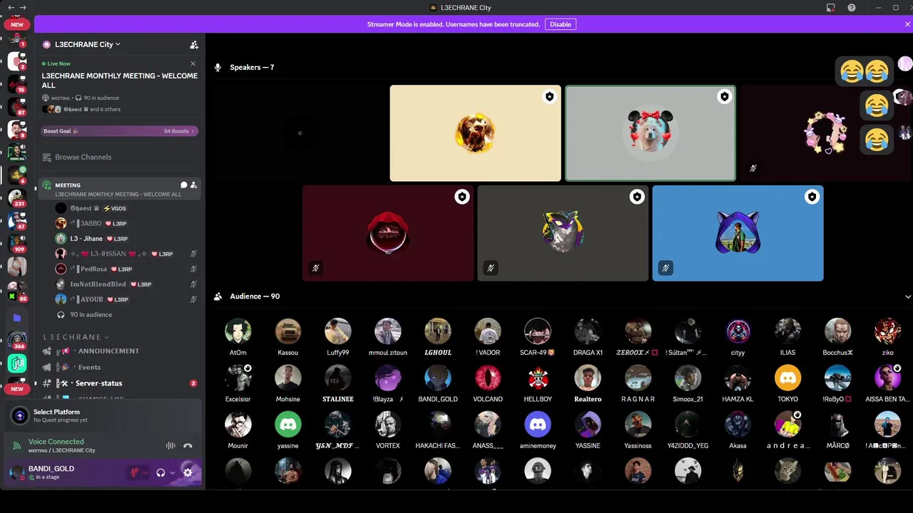
Task: Open microphone input options chevron
Action: (146, 472)
